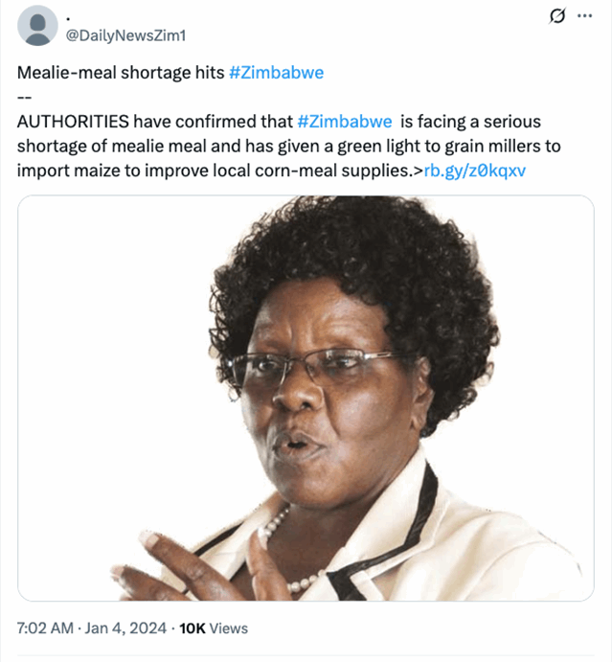Click the 'Mealie-meal shortage hits' headline text
The height and width of the screenshot is (662, 612).
pos(121,73)
